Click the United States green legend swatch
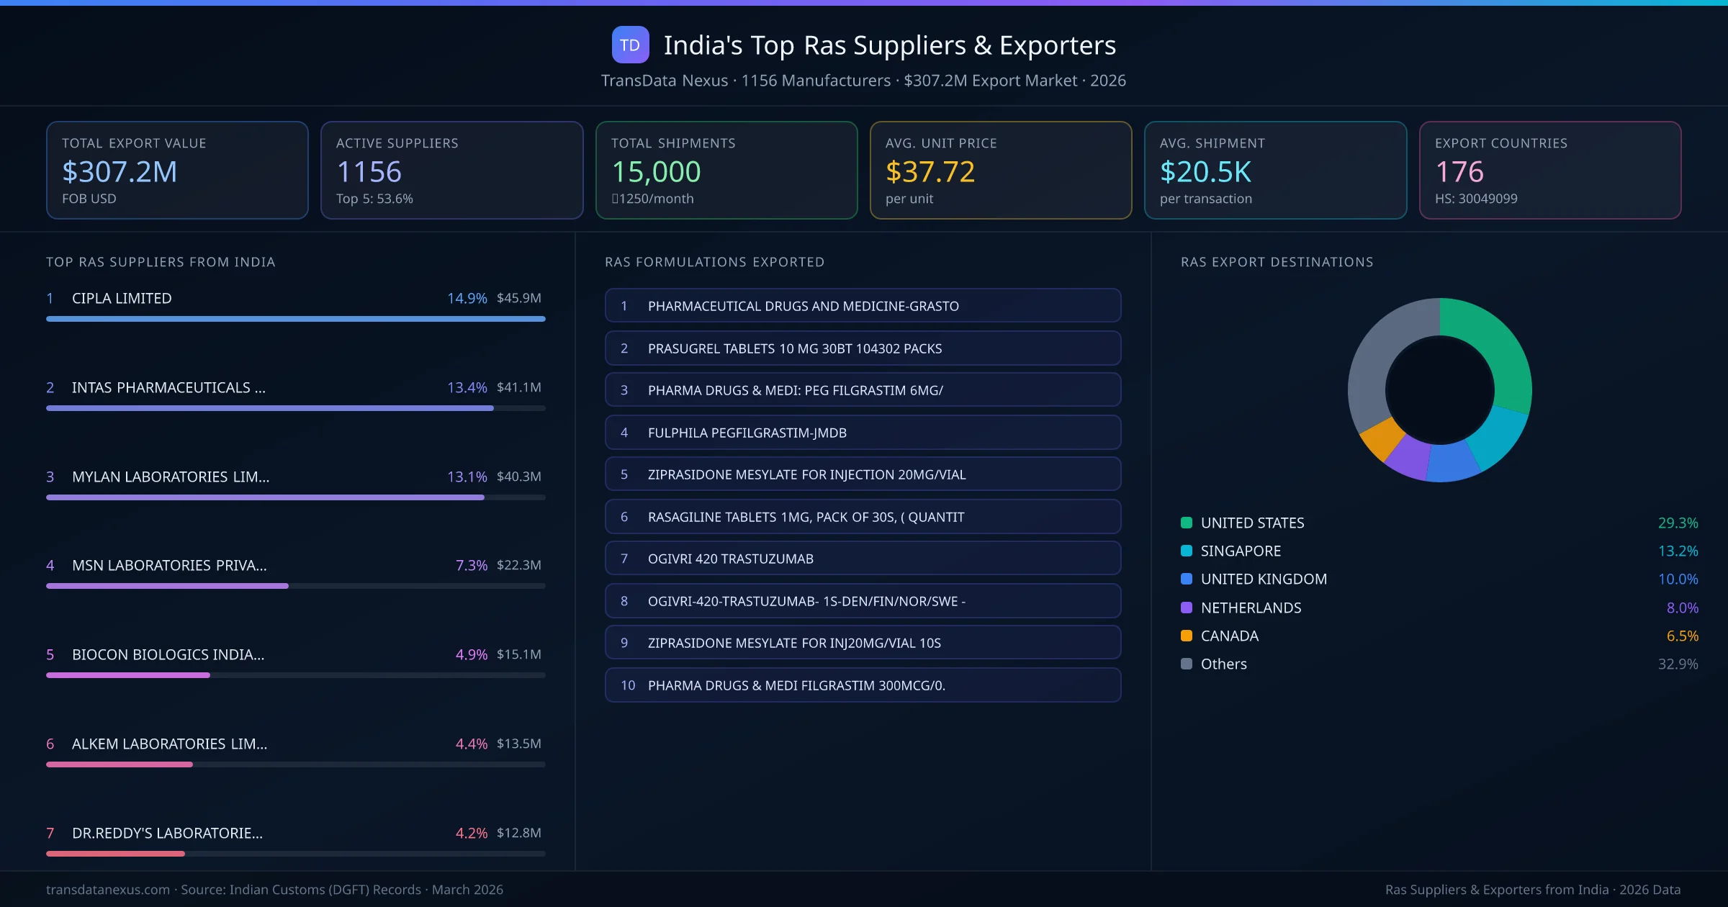 tap(1187, 523)
